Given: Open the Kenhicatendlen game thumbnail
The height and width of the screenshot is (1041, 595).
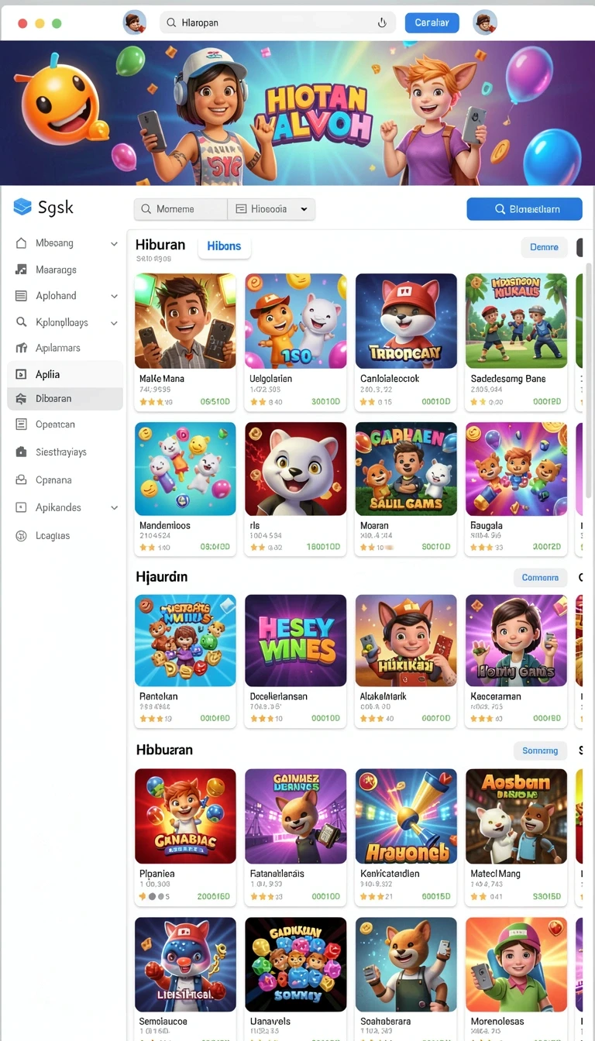Looking at the screenshot, I should 406,816.
